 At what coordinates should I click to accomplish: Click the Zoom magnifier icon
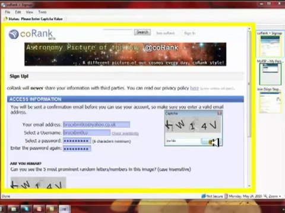tap(265, 196)
